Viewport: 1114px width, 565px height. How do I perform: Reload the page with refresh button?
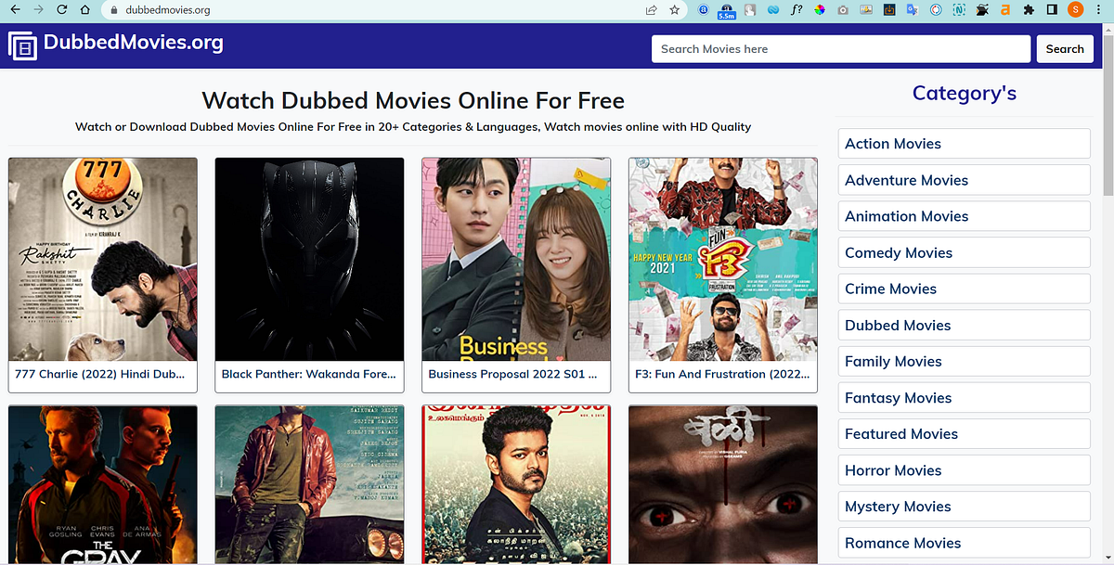pos(61,10)
